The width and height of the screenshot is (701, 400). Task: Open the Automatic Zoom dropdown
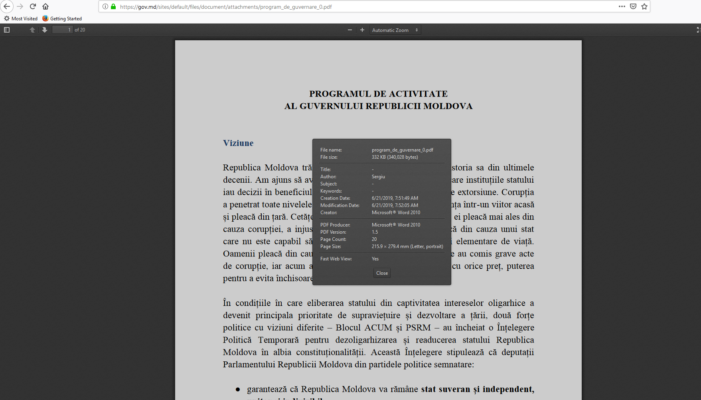tap(395, 30)
